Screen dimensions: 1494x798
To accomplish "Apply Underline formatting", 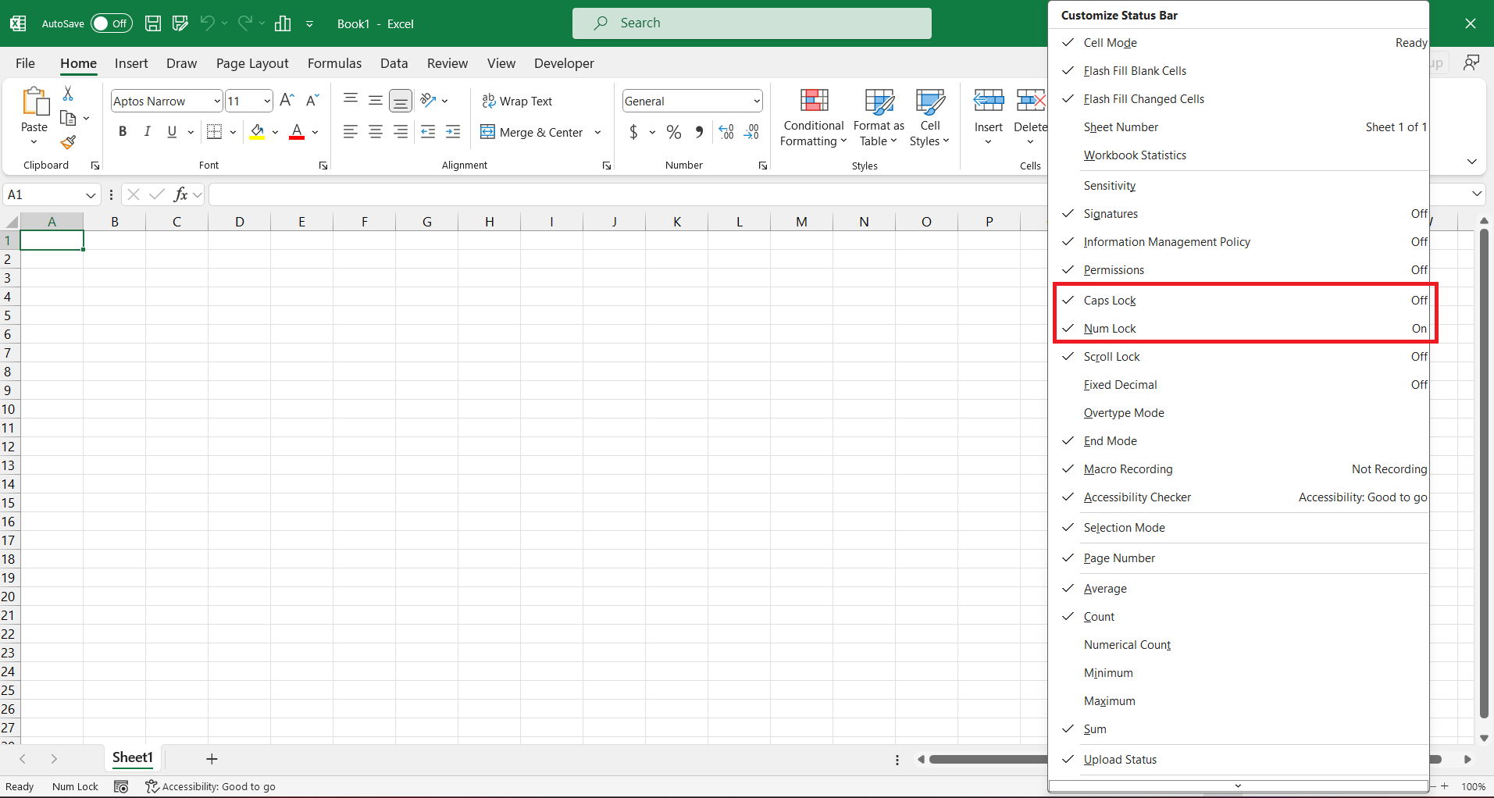I will click(172, 132).
